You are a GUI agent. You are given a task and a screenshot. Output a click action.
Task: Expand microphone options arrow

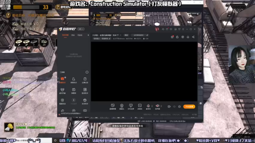pyautogui.click(x=152, y=106)
